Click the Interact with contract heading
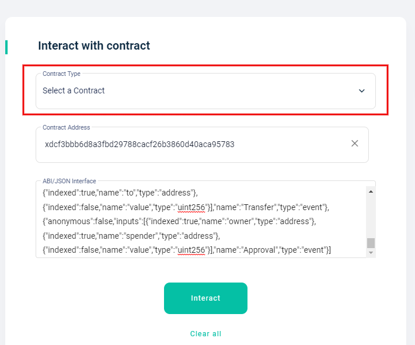Screen dimensions: 415x345 pos(94,46)
